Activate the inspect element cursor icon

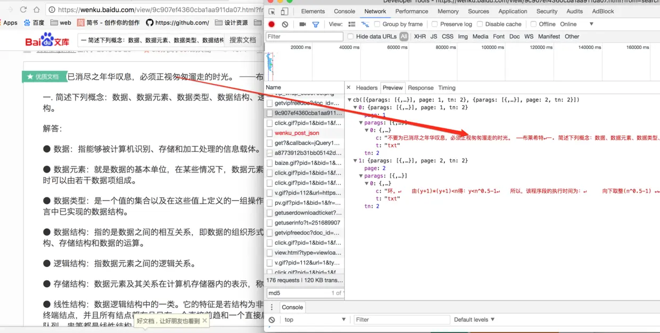pyautogui.click(x=272, y=11)
